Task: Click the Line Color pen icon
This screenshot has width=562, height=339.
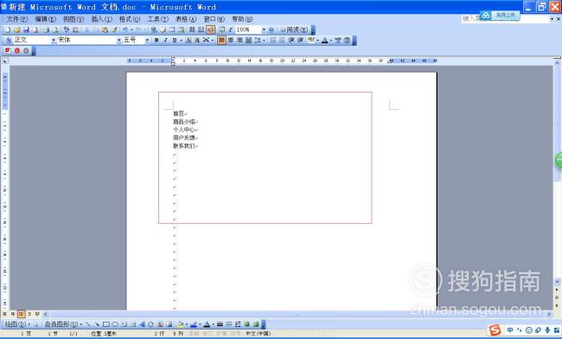Action: (194, 324)
